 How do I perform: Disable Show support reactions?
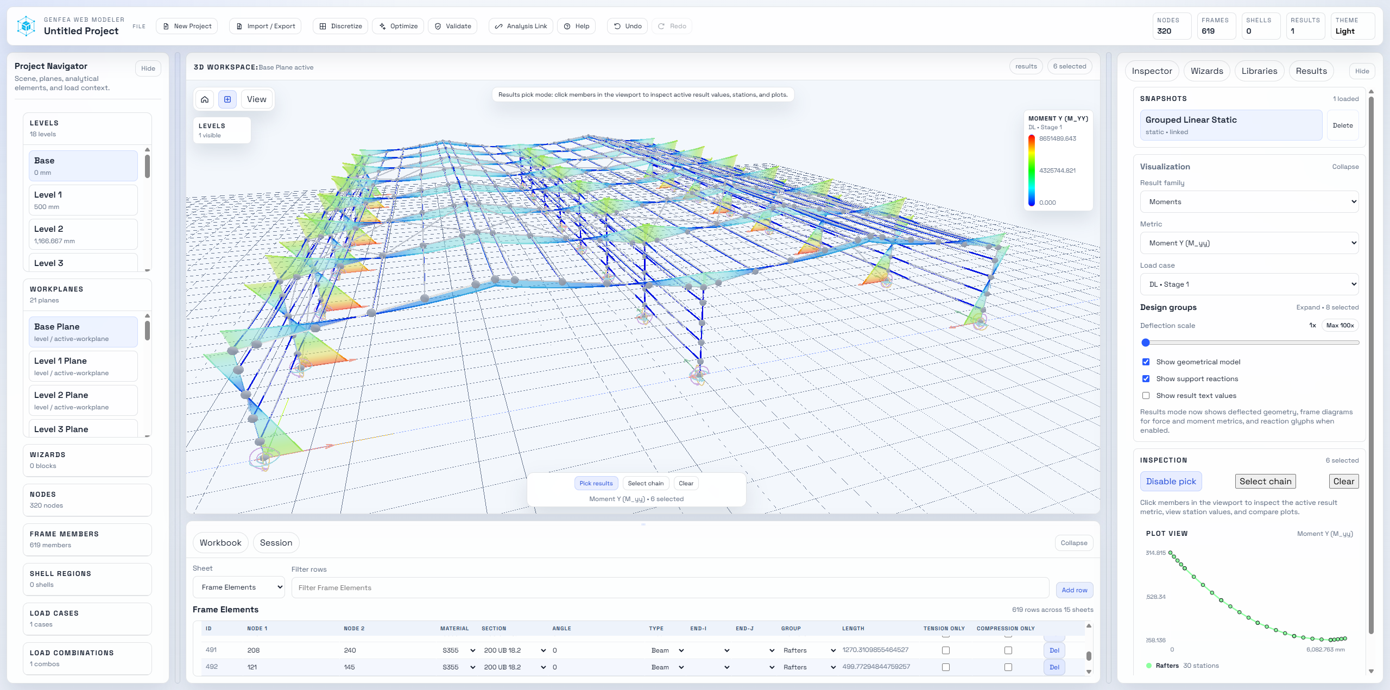[x=1146, y=378]
